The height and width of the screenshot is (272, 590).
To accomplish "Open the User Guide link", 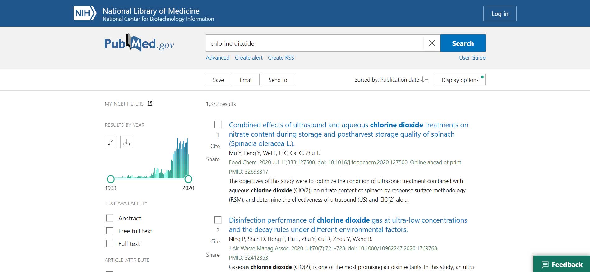I will click(472, 58).
